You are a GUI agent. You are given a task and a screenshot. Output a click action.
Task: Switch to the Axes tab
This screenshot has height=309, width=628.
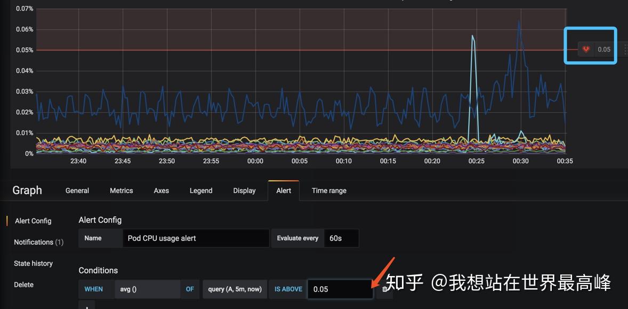click(161, 190)
